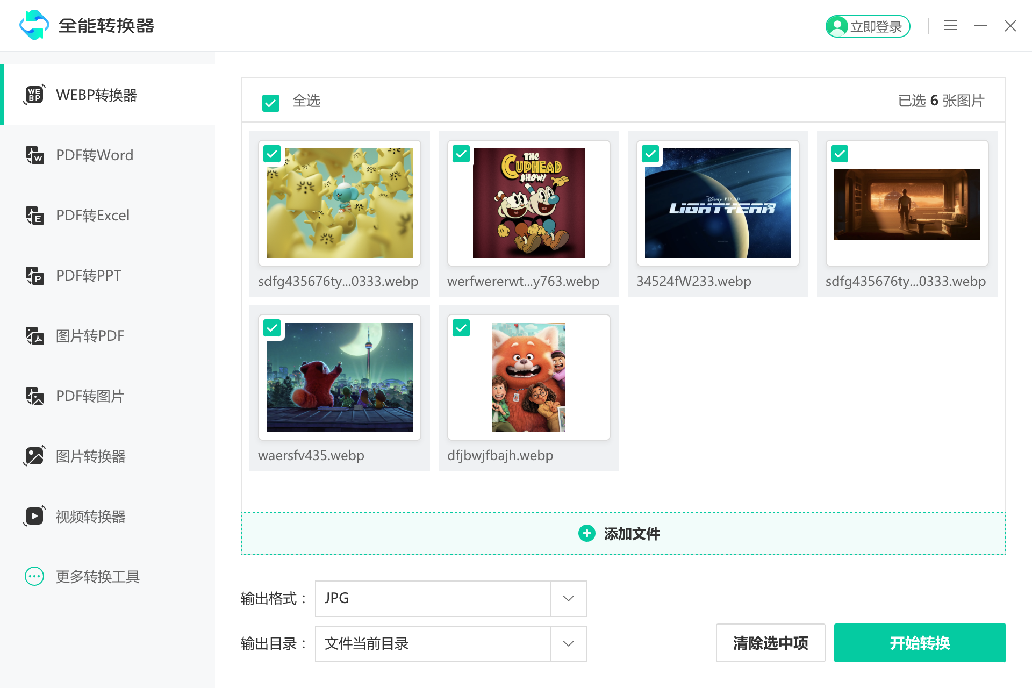This screenshot has height=688, width=1032.
Task: Toggle the 全选 select-all checkbox
Action: coord(270,102)
